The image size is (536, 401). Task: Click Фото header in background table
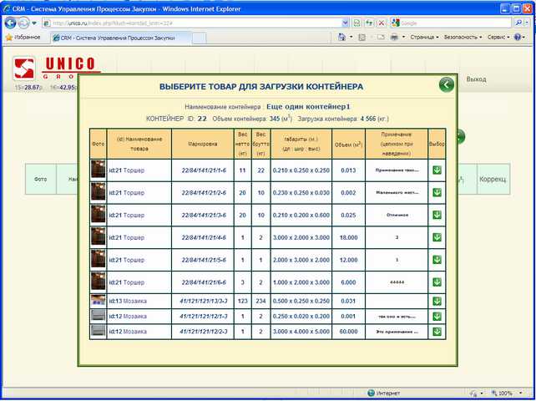tap(40, 179)
